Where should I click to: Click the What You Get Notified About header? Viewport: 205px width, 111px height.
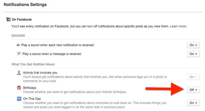[33, 64]
